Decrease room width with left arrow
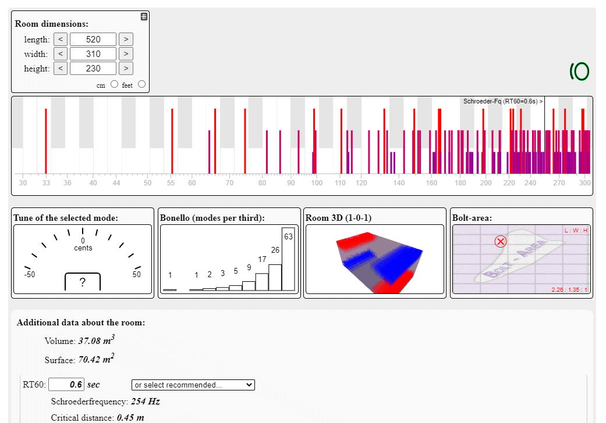Screen dimensions: 606x423 [x=61, y=54]
